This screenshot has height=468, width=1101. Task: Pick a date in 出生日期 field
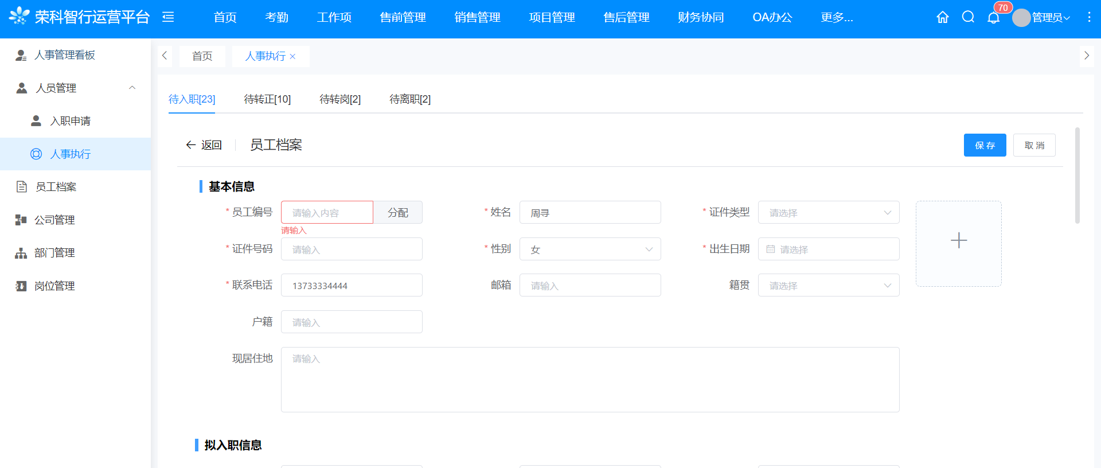coord(828,249)
